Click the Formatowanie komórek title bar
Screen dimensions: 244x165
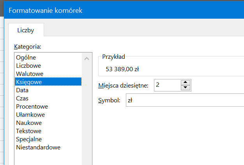click(124, 11)
